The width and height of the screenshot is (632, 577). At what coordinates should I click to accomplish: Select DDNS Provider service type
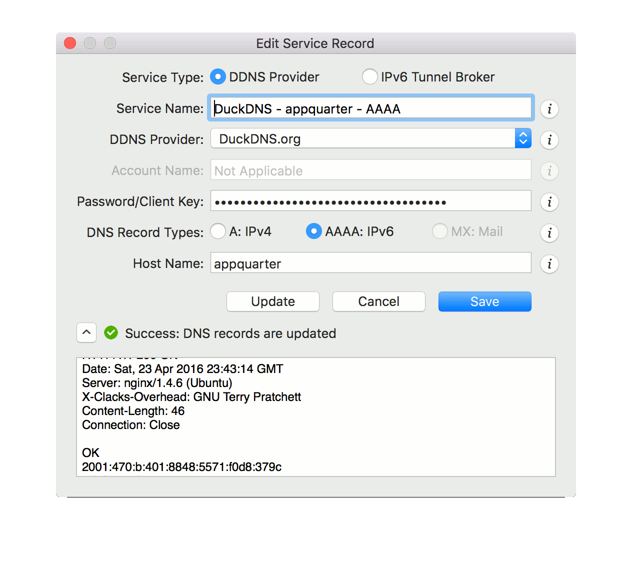218,77
